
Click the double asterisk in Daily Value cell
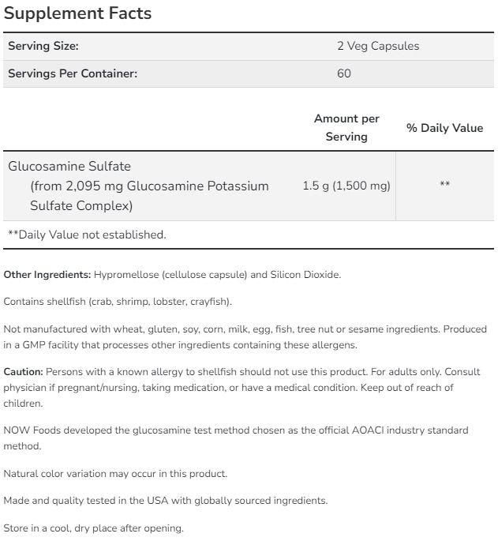coord(444,186)
